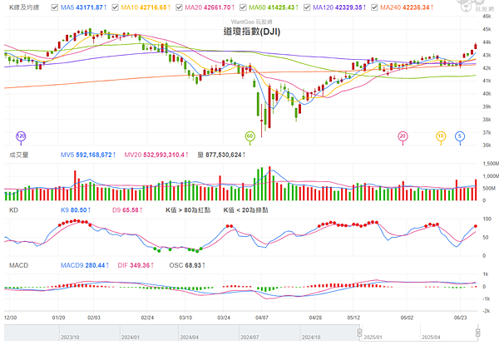The image size is (499, 345).
Task: Click the 04/07 date on x-axis
Action: click(x=262, y=318)
